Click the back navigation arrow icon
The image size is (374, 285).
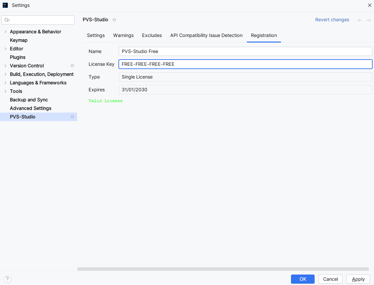360,20
